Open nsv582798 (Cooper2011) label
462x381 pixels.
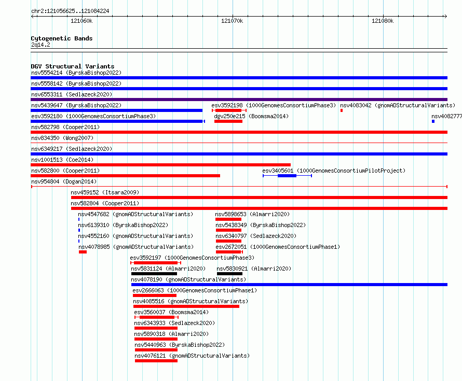[x=65, y=127]
